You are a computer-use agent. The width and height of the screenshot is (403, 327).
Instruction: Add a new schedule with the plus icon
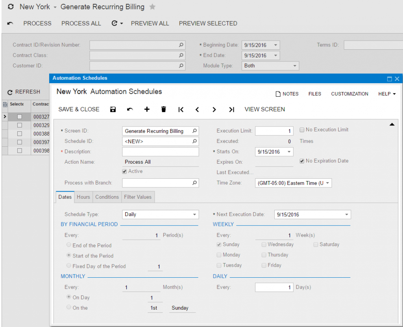click(147, 109)
